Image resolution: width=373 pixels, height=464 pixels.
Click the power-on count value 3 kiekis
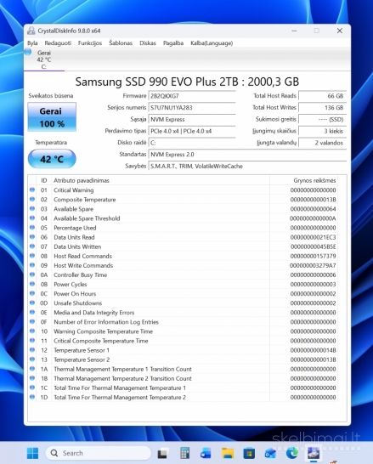pyautogui.click(x=323, y=131)
